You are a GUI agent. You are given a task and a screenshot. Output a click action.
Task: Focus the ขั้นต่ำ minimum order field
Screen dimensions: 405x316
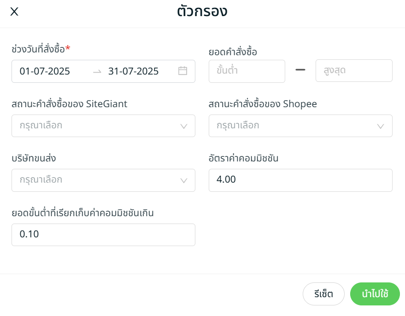247,71
